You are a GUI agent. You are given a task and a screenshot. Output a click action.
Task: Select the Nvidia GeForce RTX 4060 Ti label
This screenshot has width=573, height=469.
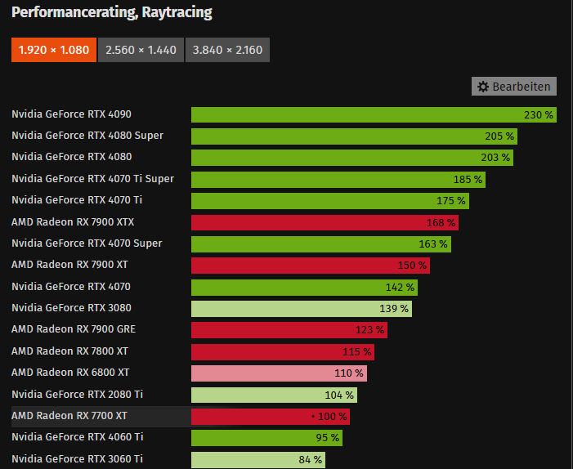tap(77, 437)
